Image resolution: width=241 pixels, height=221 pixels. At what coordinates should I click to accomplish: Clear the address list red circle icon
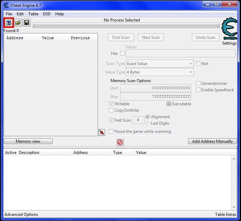[120, 142]
